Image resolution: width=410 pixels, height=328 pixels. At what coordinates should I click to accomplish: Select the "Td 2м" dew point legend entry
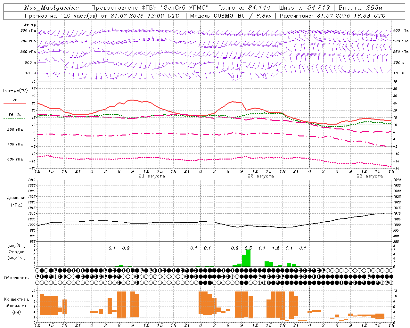tap(15, 115)
